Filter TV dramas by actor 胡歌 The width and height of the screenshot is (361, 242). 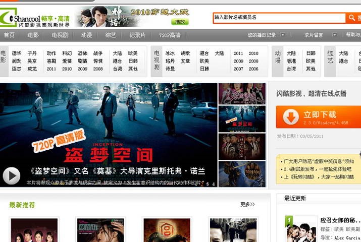pyautogui.click(x=185, y=53)
